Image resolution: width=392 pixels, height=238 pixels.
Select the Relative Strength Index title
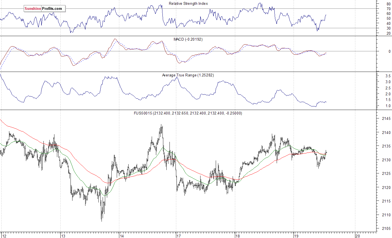188,4
